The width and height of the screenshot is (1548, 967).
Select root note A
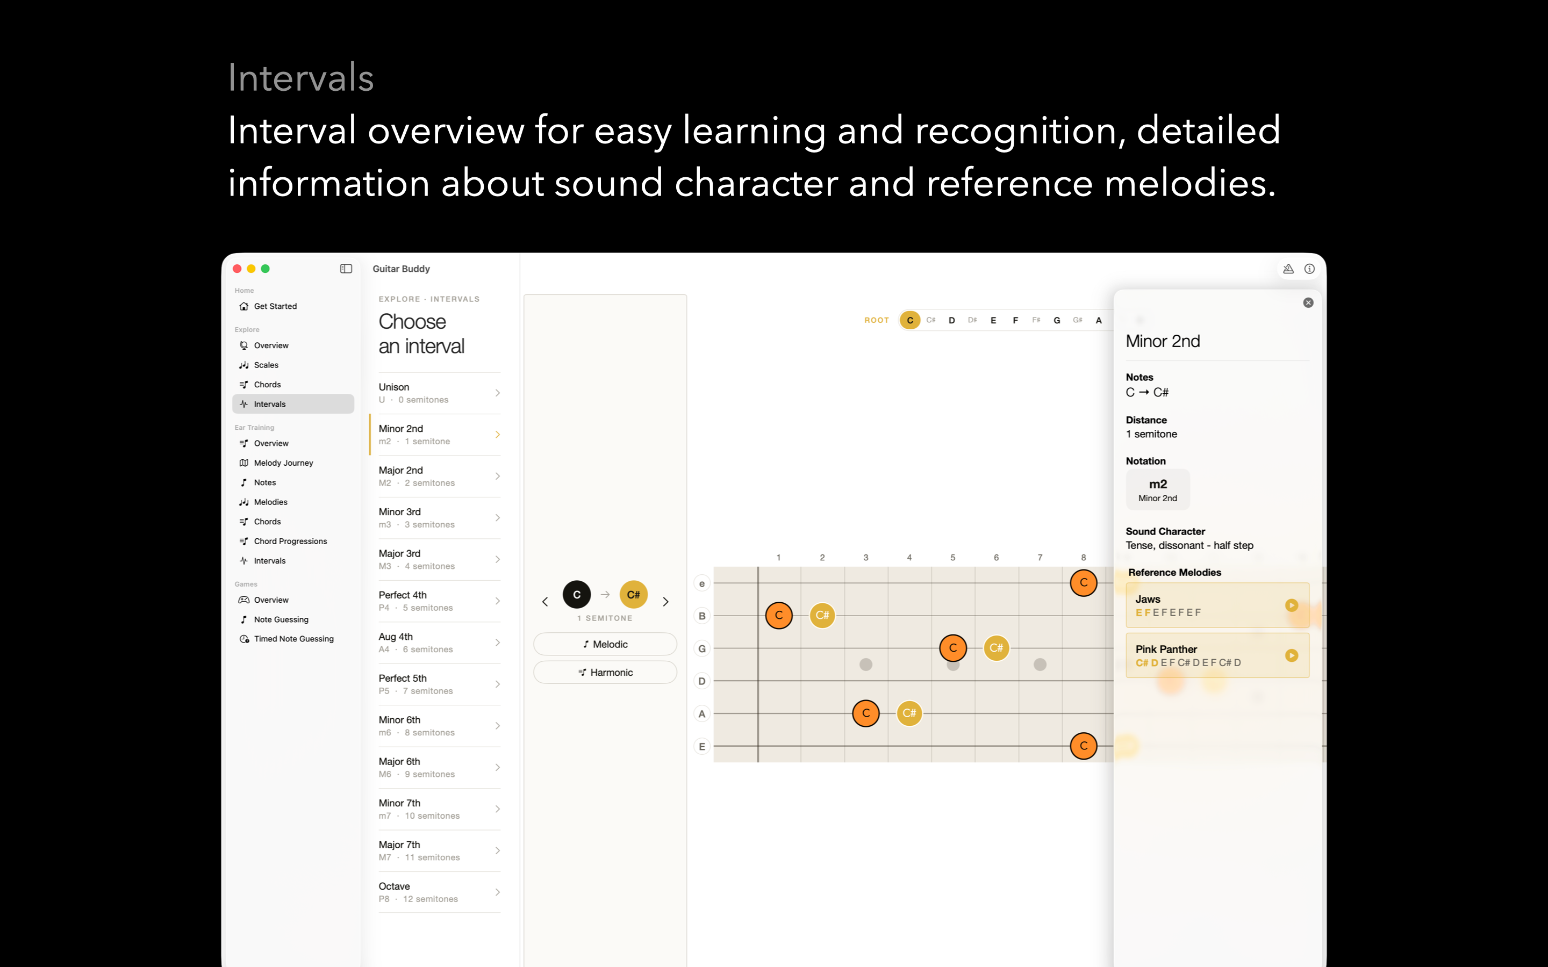pyautogui.click(x=1099, y=320)
